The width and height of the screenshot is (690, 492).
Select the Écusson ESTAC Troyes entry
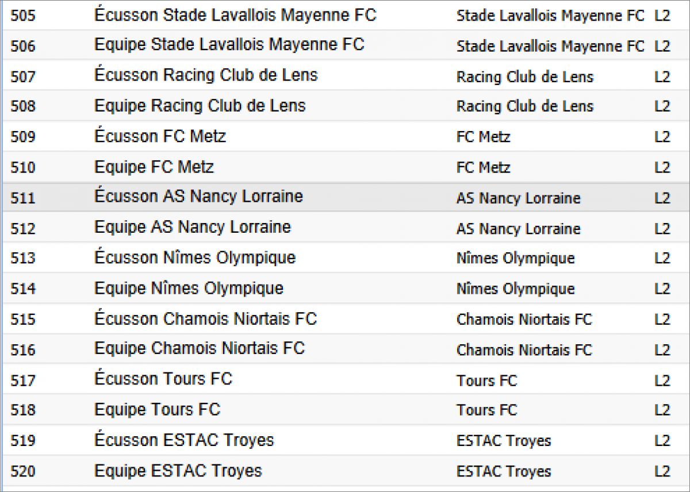coord(184,440)
